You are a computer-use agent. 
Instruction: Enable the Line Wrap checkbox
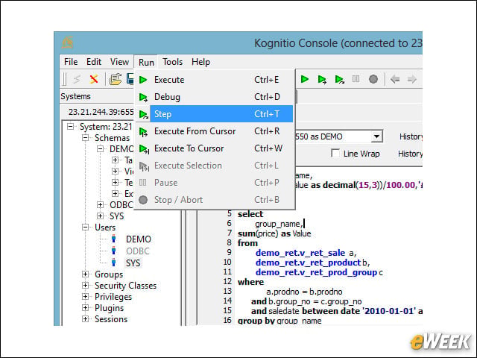(x=335, y=153)
